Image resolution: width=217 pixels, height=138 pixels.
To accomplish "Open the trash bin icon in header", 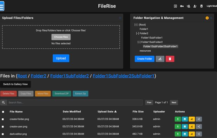I will click(x=202, y=6).
